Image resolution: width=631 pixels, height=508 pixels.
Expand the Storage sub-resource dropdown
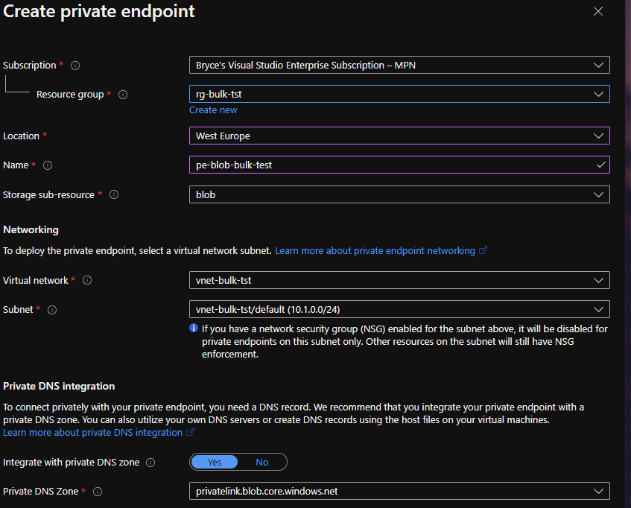tap(399, 194)
